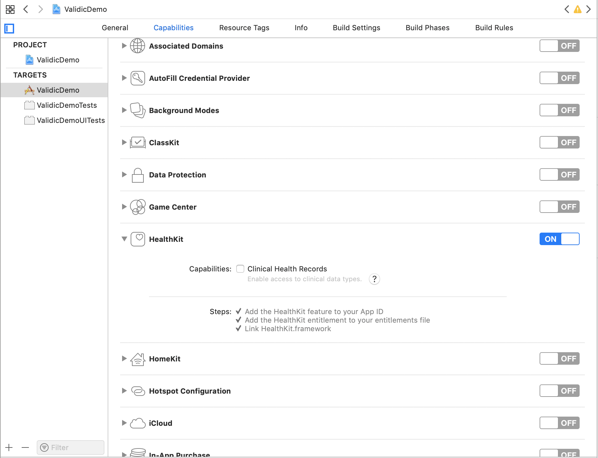Image resolution: width=598 pixels, height=458 pixels.
Task: Turn off the HealthKit switch
Action: coord(560,239)
